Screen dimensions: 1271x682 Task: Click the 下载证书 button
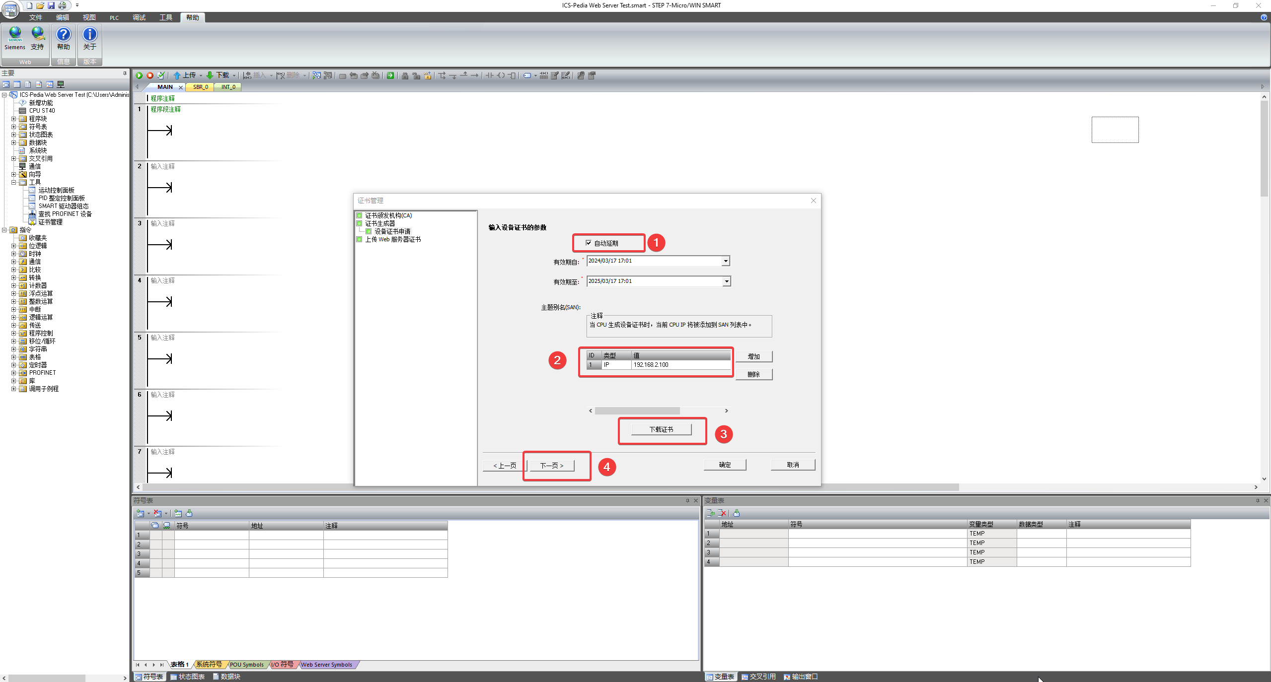[x=661, y=429]
